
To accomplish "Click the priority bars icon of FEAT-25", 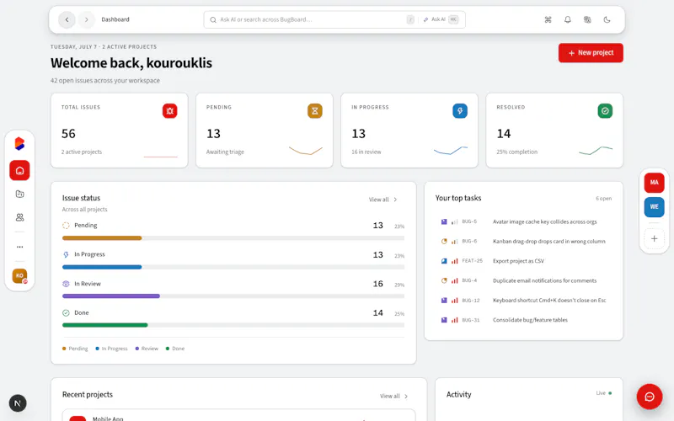I will [x=454, y=261].
